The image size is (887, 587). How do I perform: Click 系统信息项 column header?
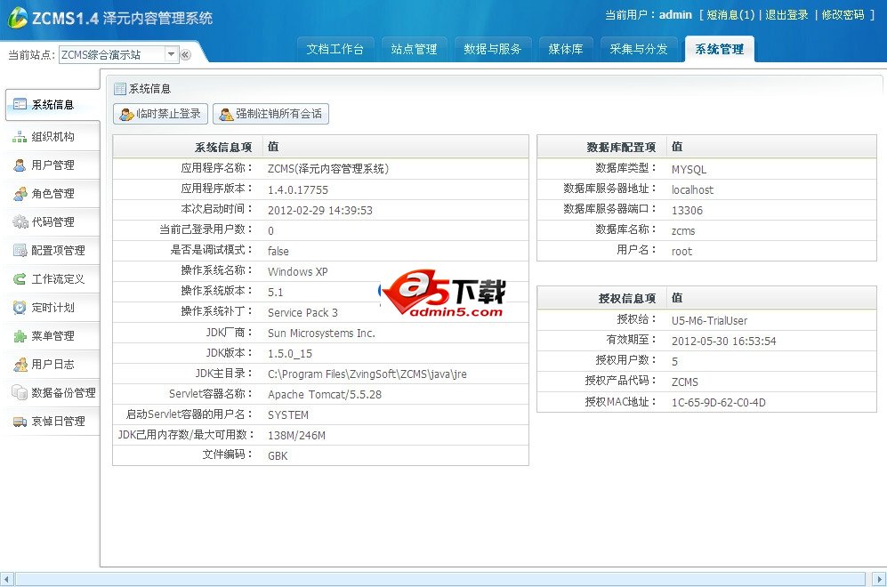click(223, 147)
